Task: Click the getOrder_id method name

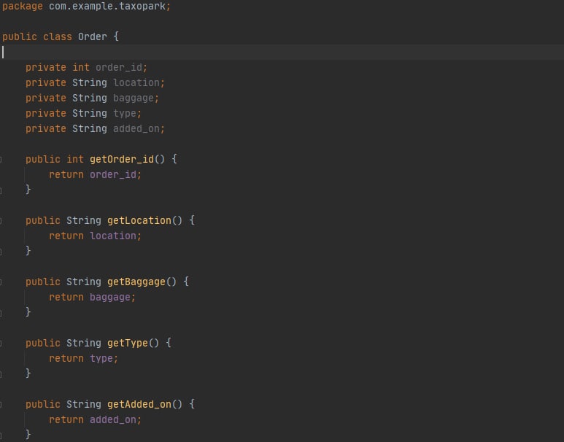Action: 122,159
